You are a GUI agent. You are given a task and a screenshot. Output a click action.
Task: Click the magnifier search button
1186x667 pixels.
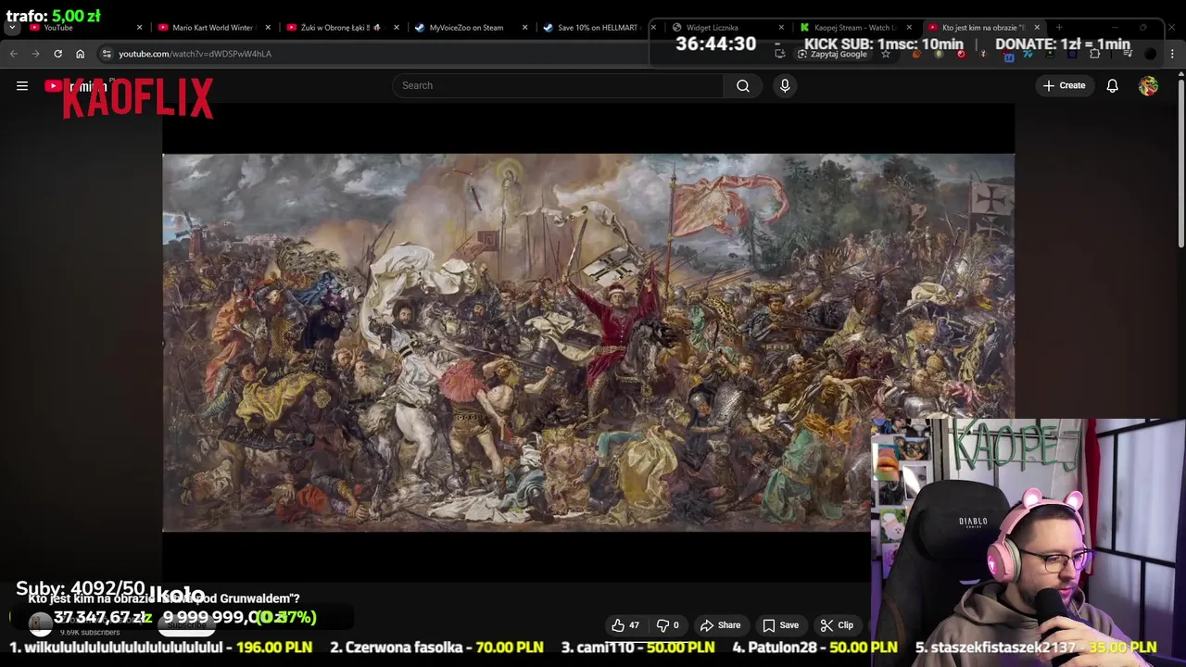743,85
